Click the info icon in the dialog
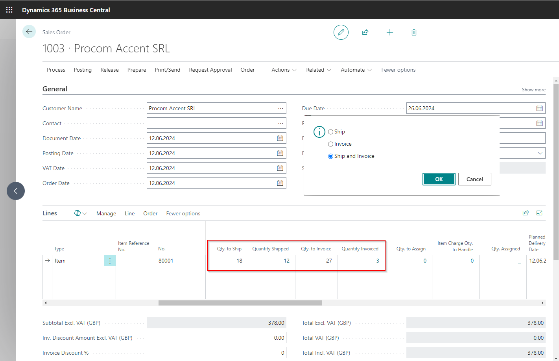 (319, 132)
